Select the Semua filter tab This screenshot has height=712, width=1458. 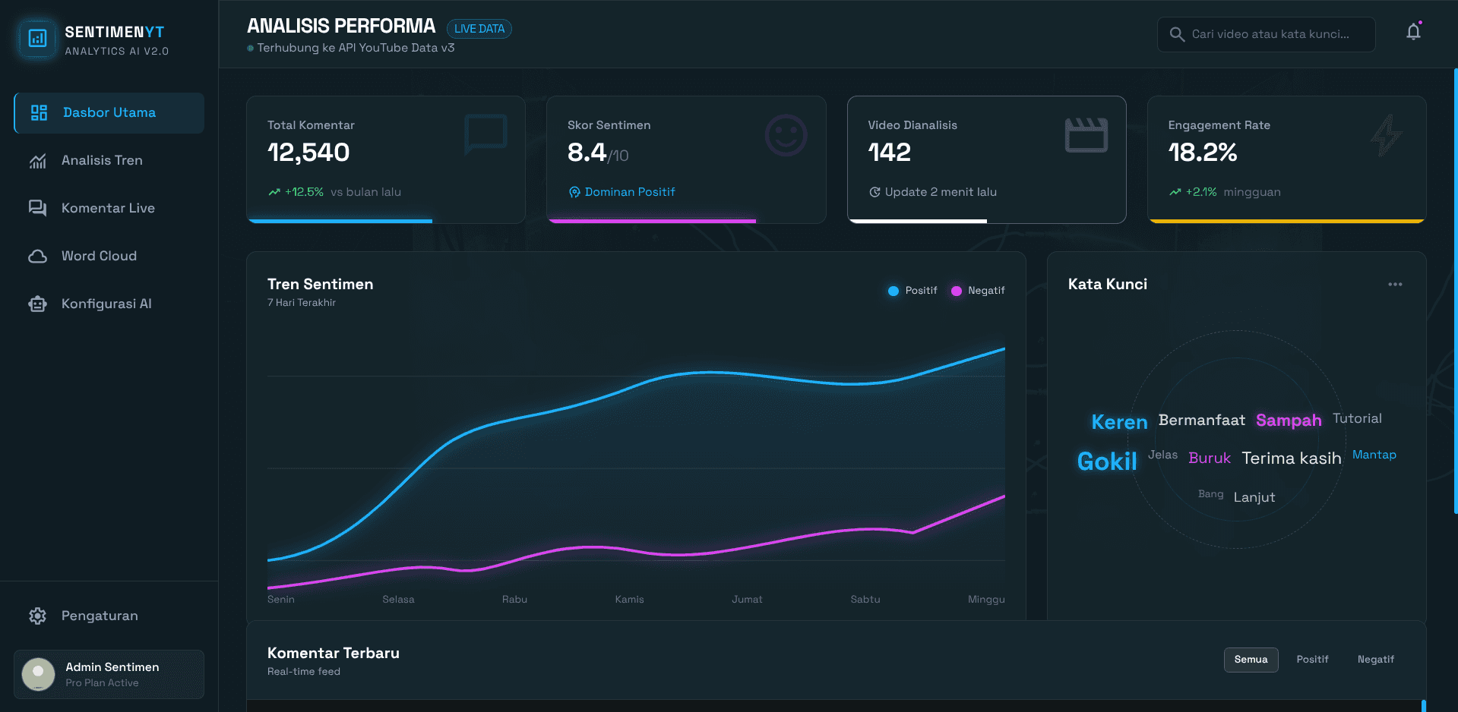coord(1251,660)
